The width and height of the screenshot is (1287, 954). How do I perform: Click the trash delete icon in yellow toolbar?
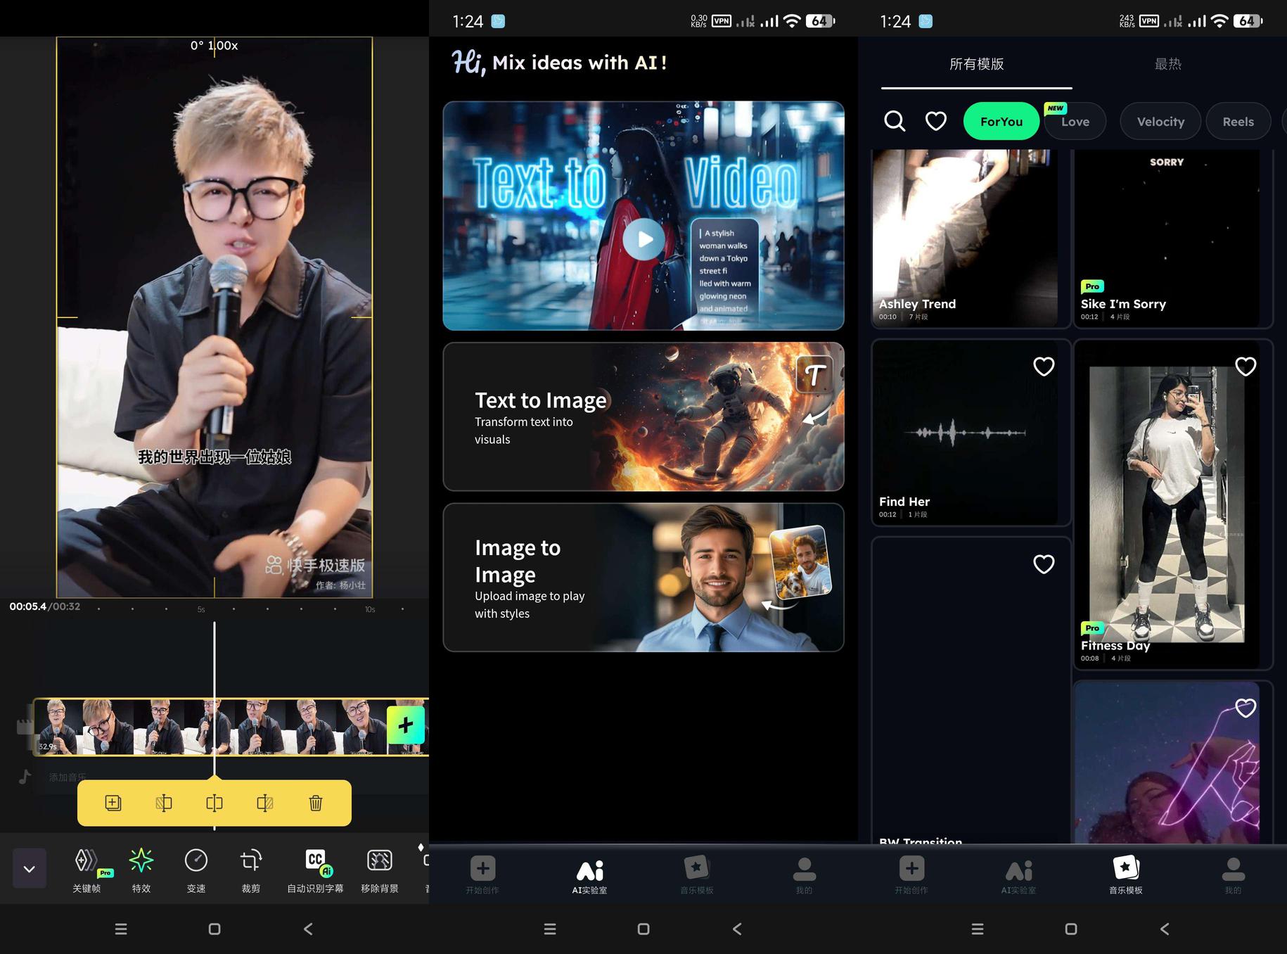(316, 803)
